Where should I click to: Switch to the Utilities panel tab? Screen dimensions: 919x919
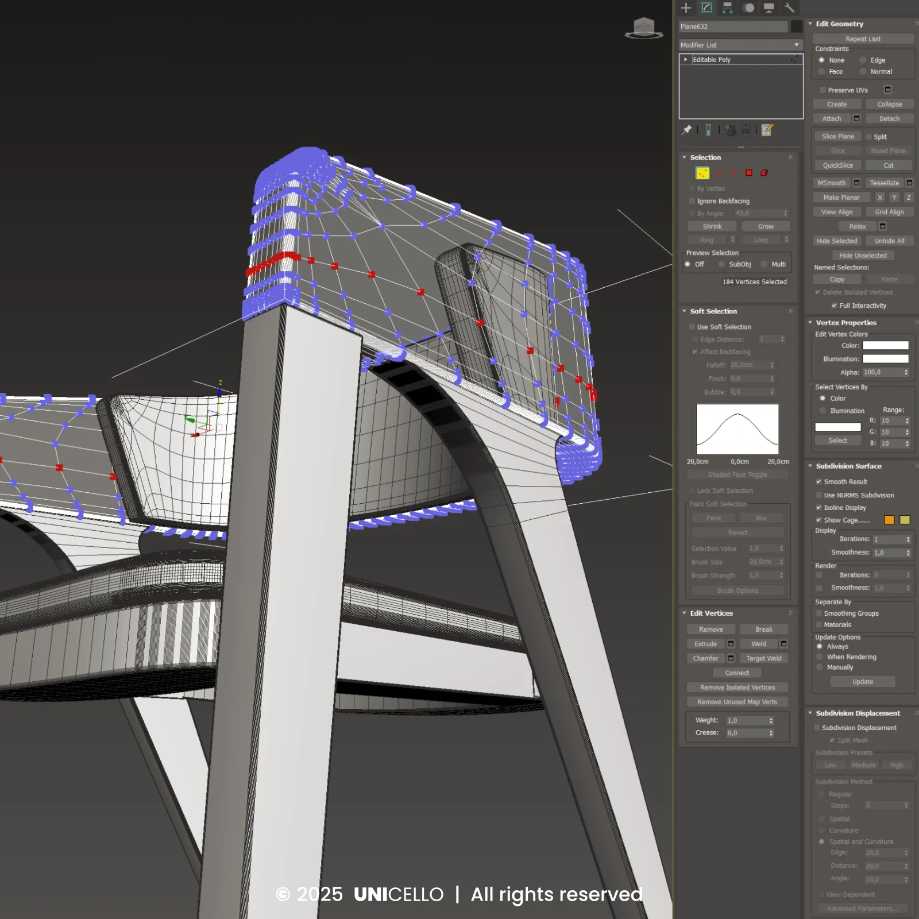click(789, 7)
